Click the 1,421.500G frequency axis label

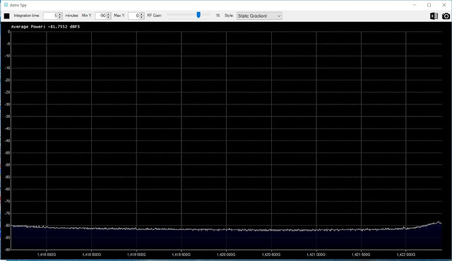click(361, 255)
